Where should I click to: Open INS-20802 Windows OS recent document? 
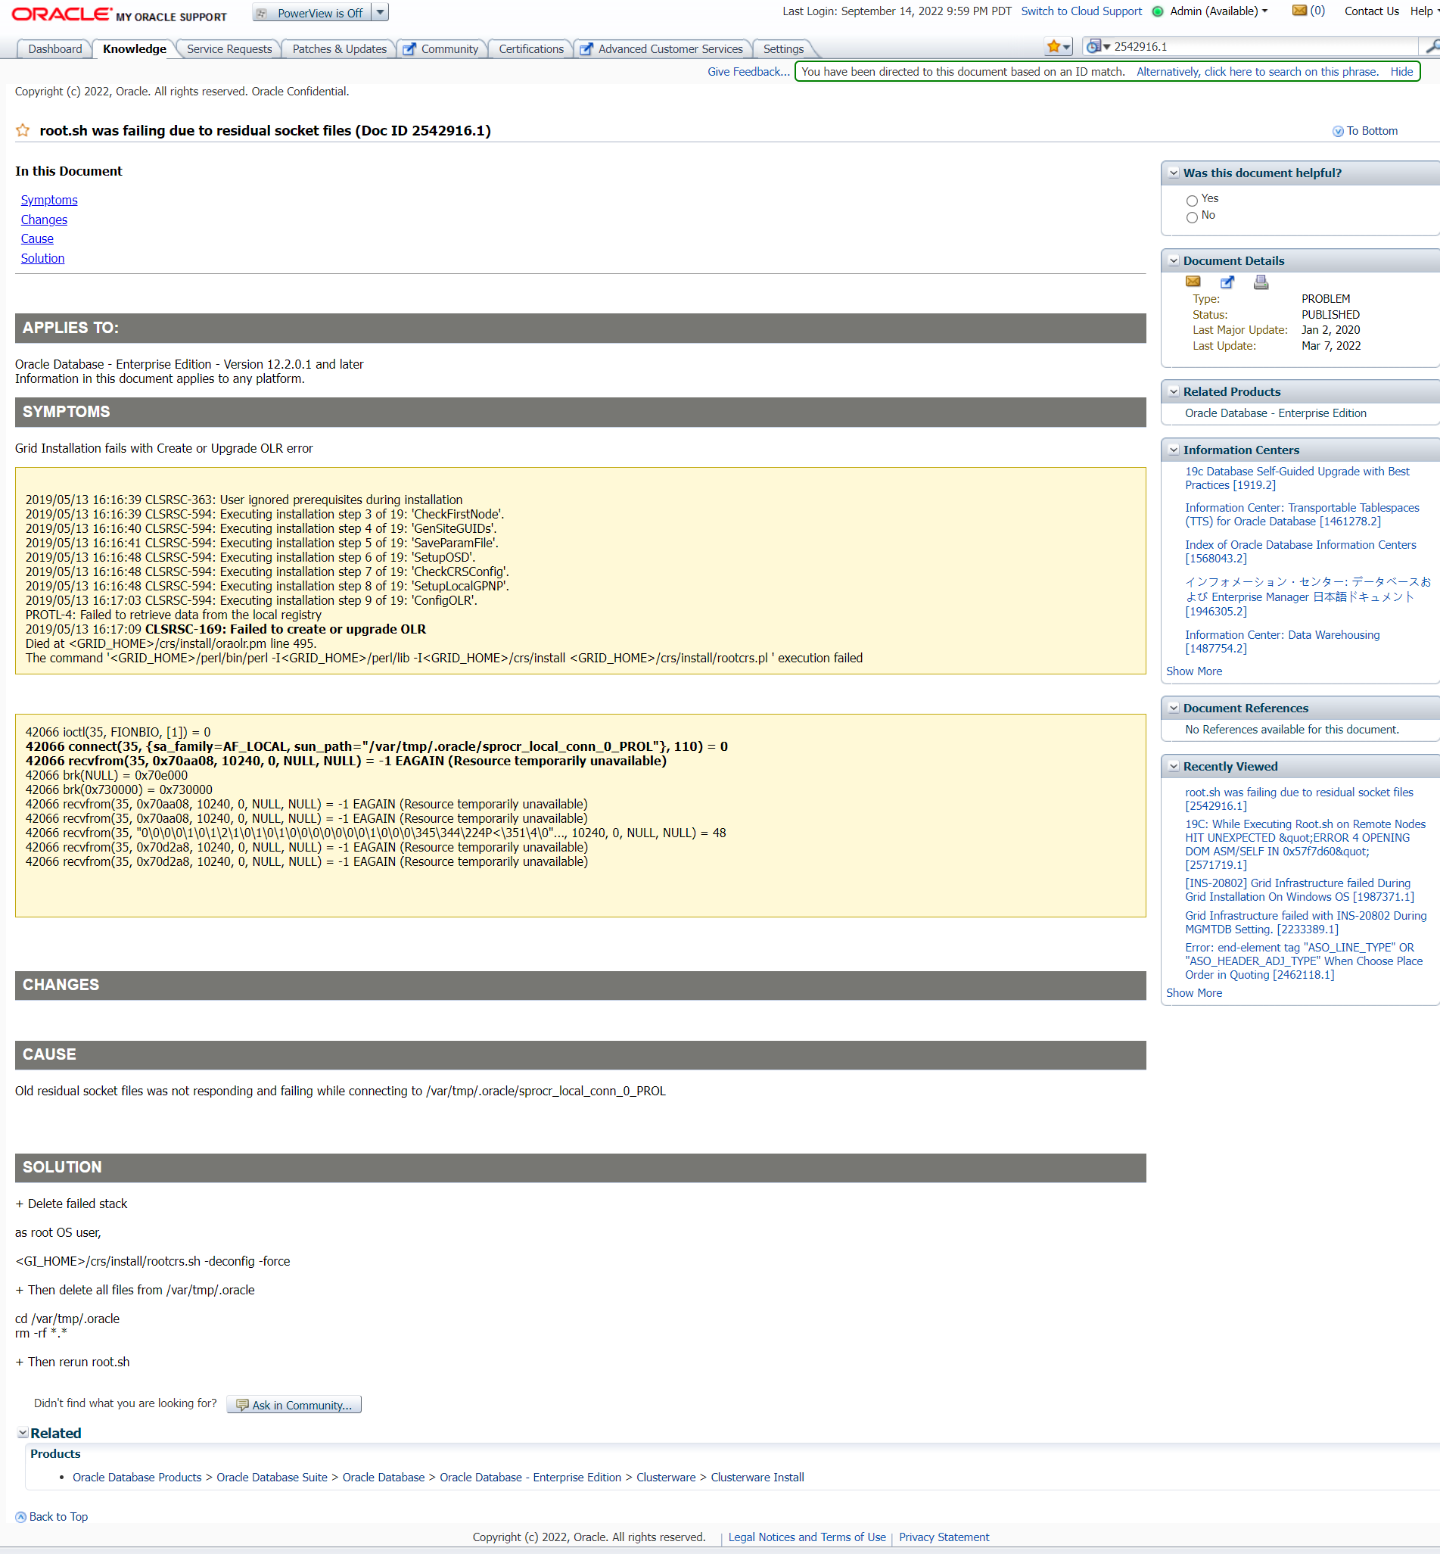pyautogui.click(x=1299, y=889)
